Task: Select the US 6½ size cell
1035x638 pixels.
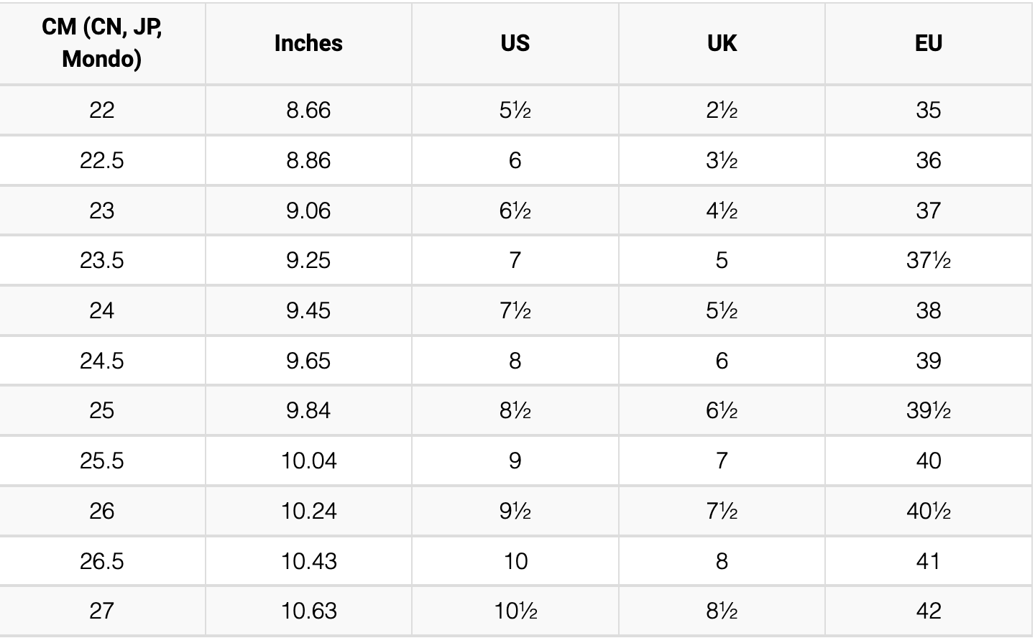Action: click(515, 211)
